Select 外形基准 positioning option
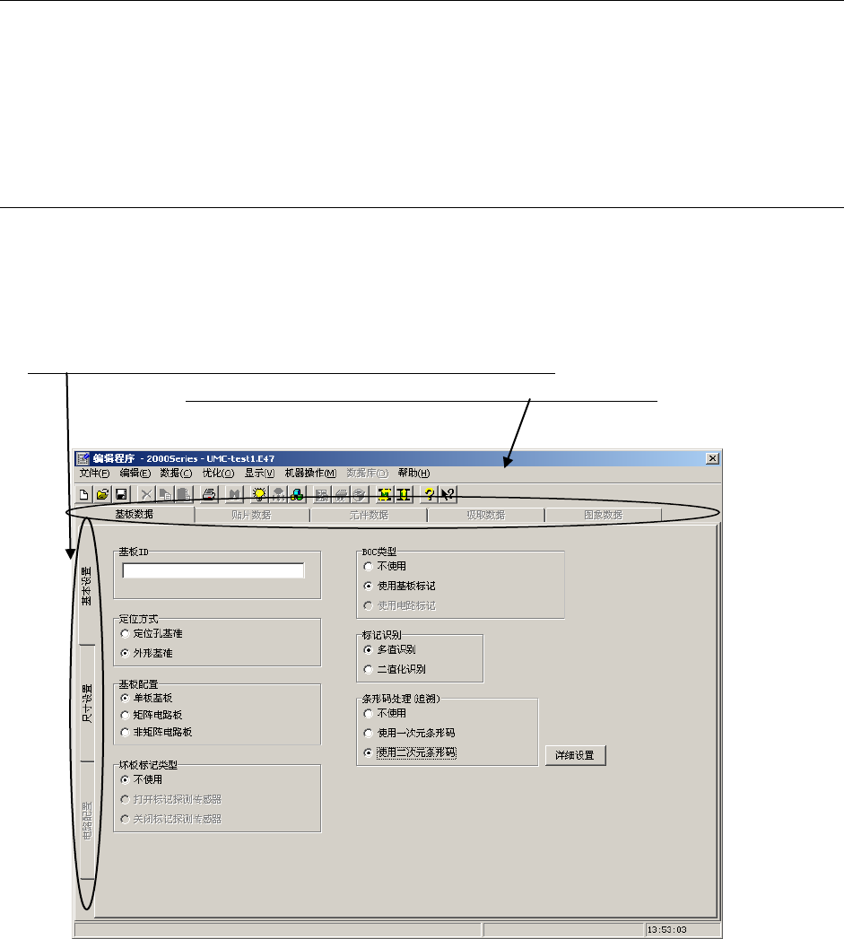 click(147, 653)
